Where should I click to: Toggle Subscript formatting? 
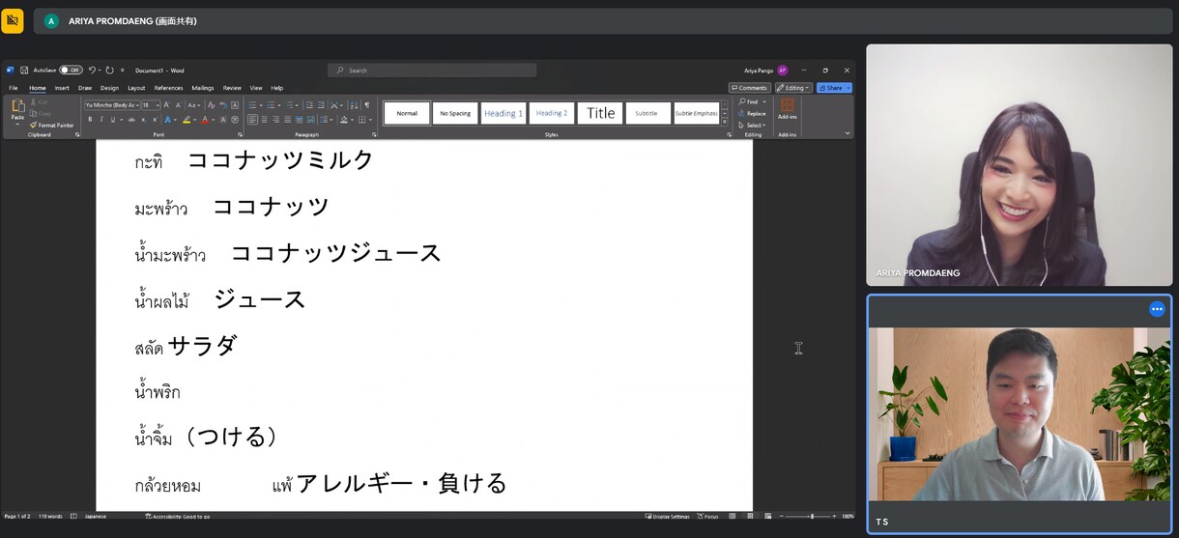pyautogui.click(x=143, y=120)
